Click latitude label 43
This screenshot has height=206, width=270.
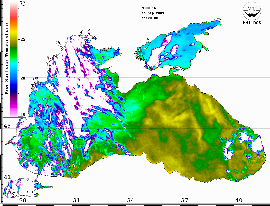click(x=7, y=126)
